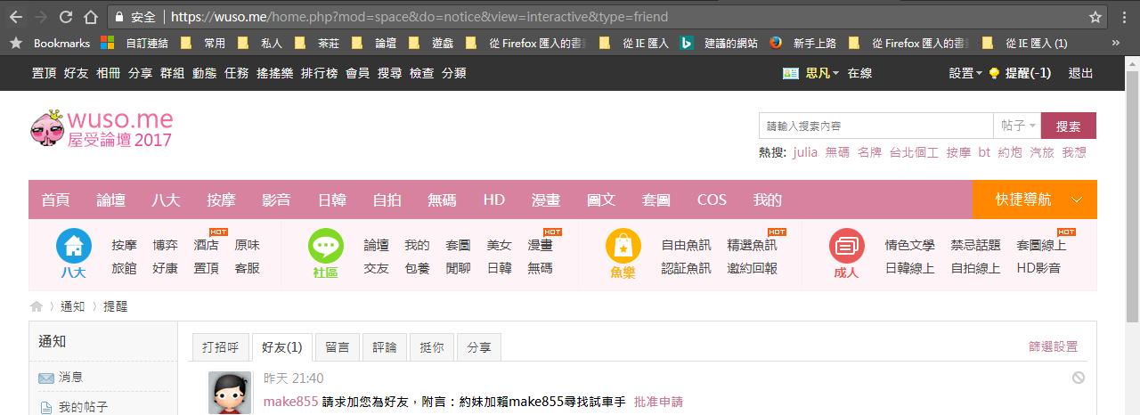Click the green 社區 chat bubble icon
The width and height of the screenshot is (1140, 415).
326,246
